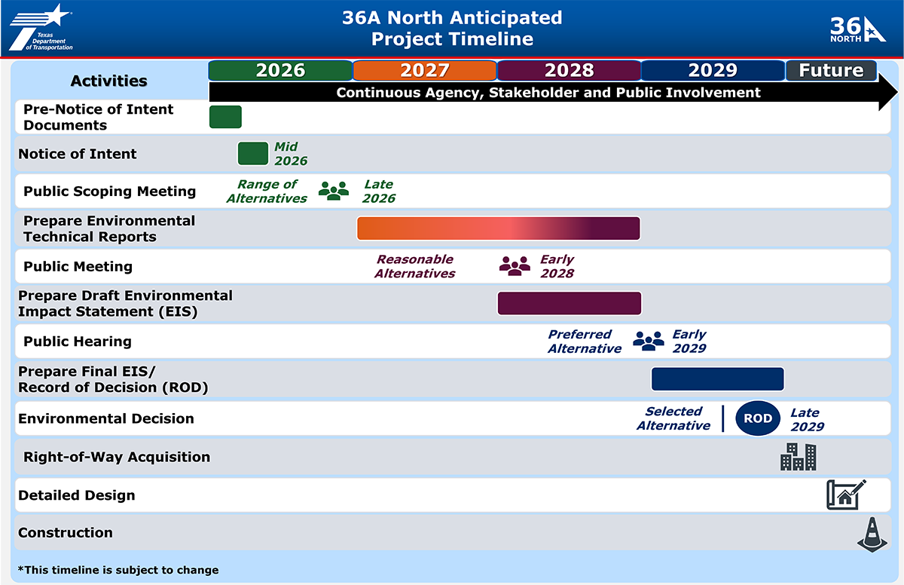
Task: Click the 36A North Anticipated Project Timeline title
Action: click(x=452, y=28)
